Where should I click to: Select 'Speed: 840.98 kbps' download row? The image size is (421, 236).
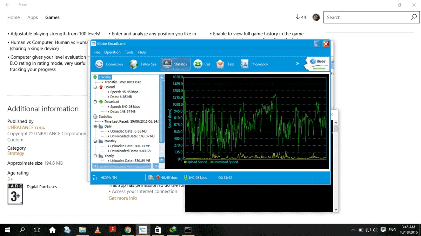(x=125, y=107)
